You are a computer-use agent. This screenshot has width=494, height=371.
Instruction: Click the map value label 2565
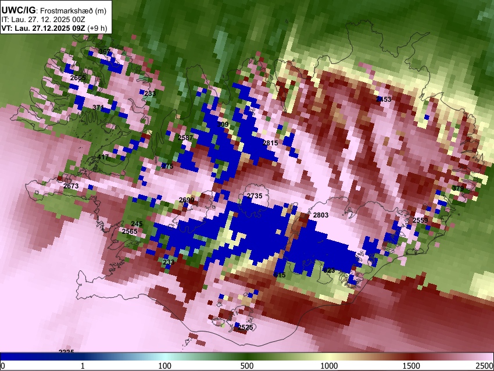pos(130,231)
